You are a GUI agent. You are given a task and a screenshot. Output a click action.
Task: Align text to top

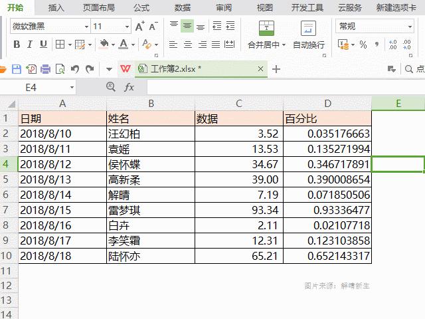(174, 26)
